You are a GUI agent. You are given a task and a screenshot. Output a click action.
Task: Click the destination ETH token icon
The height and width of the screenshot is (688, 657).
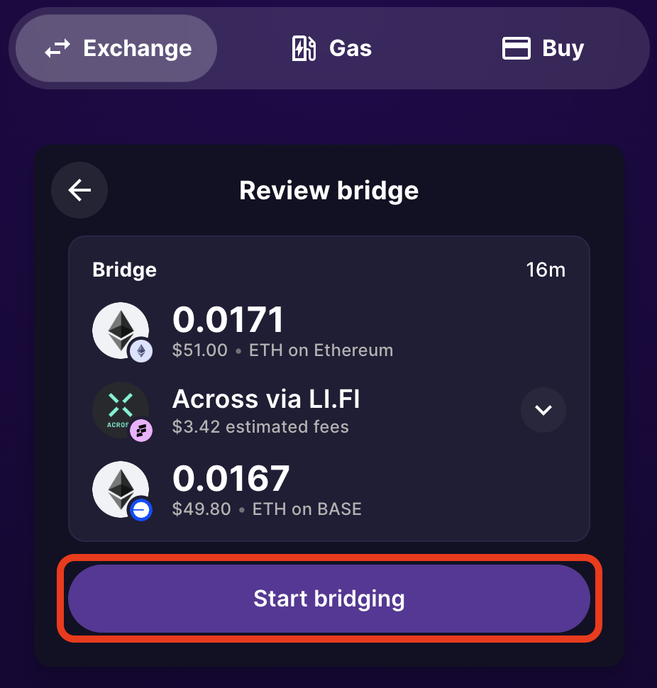(x=119, y=488)
